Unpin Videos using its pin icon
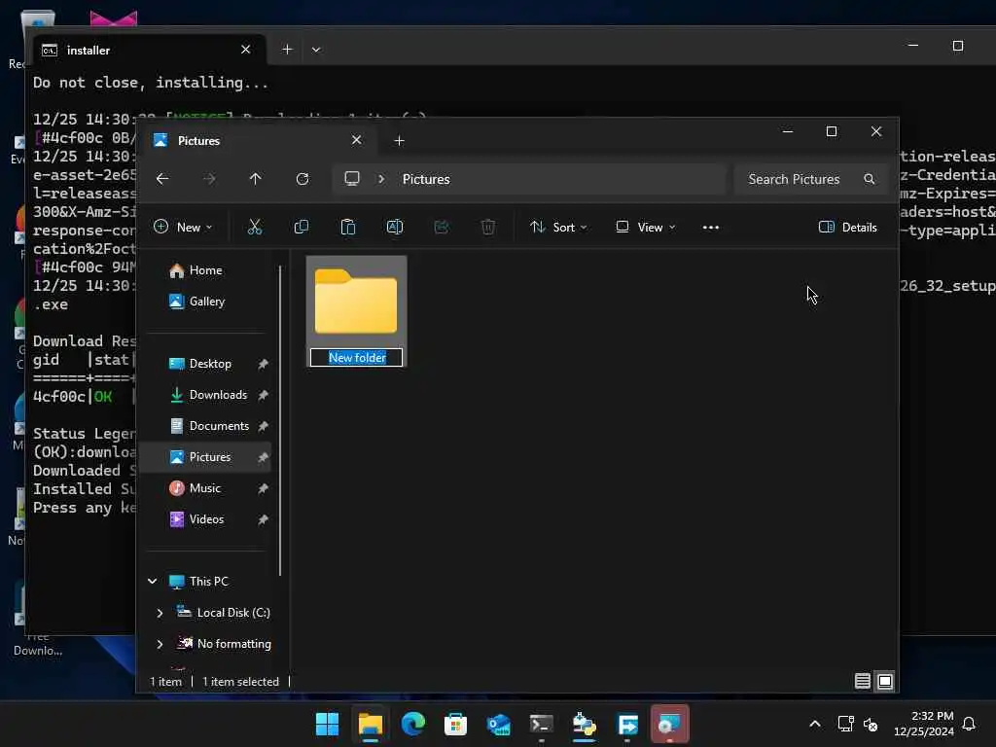996x747 pixels. click(263, 519)
